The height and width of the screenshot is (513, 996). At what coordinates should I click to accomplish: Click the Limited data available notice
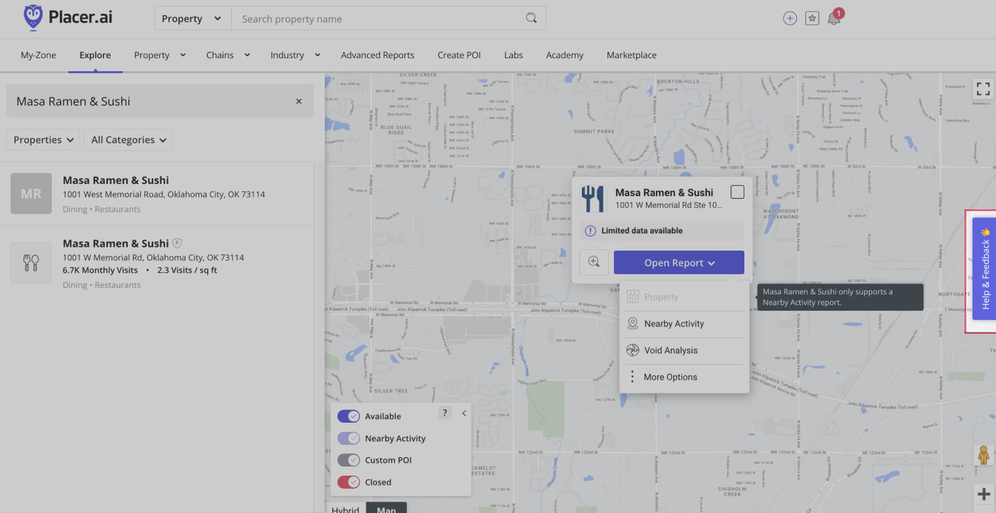click(662, 230)
